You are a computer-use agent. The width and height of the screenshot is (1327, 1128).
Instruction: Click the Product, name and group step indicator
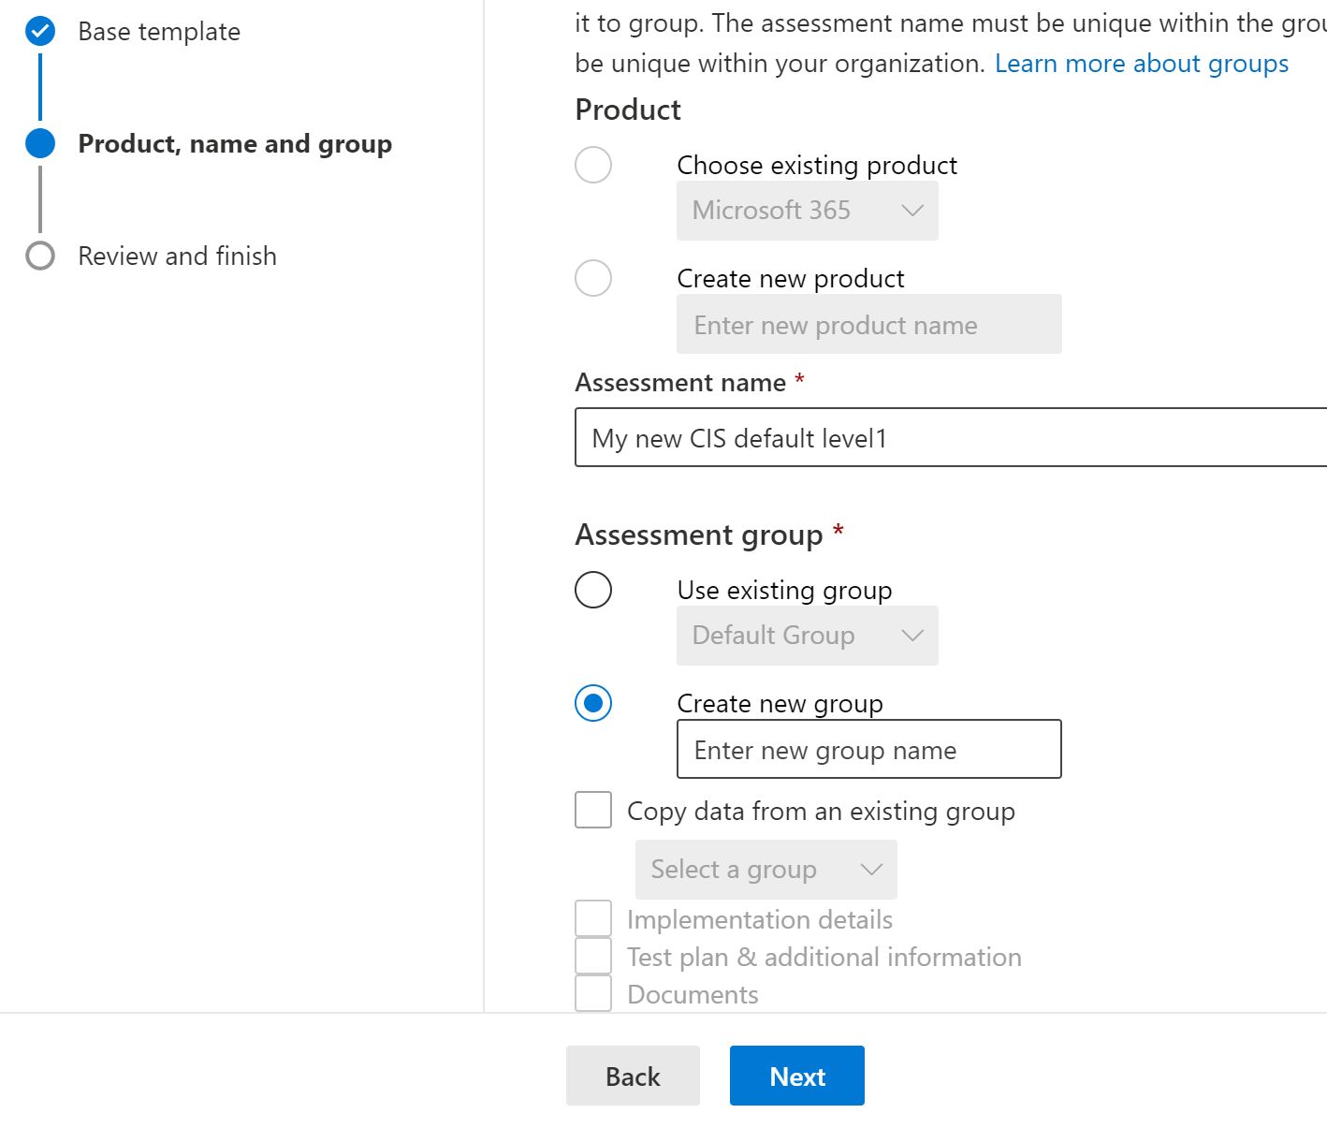(x=40, y=143)
